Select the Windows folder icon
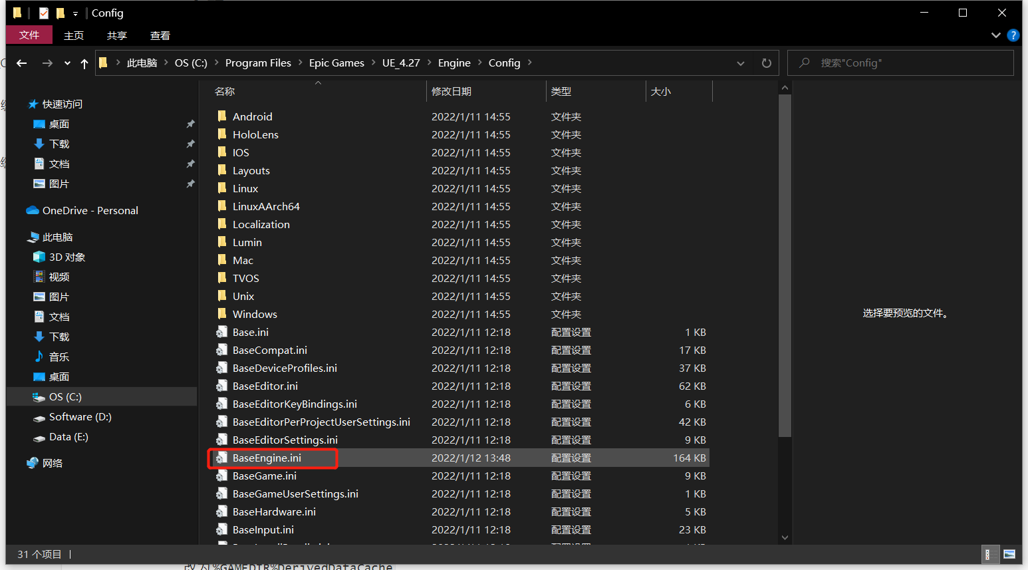1028x570 pixels. [222, 313]
